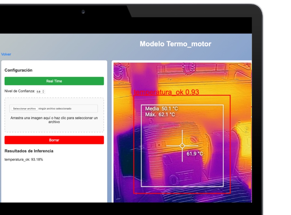Screen dimensions: 291x215
Task: Click the 'Media 50.1 °C' reading
Action: 162,109
